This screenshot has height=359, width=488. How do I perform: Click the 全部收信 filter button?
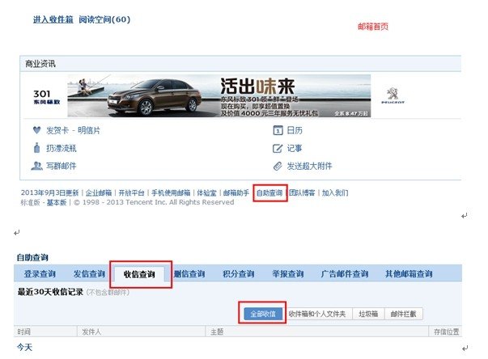point(263,314)
